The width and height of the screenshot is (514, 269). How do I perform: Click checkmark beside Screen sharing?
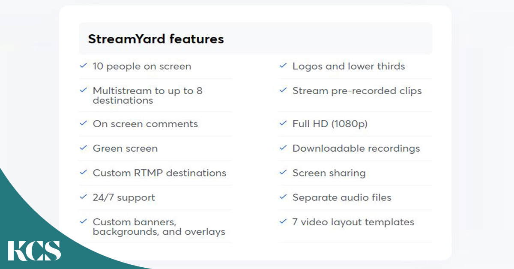tap(283, 173)
